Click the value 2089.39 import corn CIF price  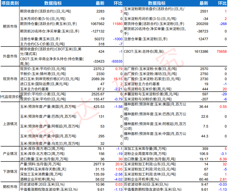(98, 79)
